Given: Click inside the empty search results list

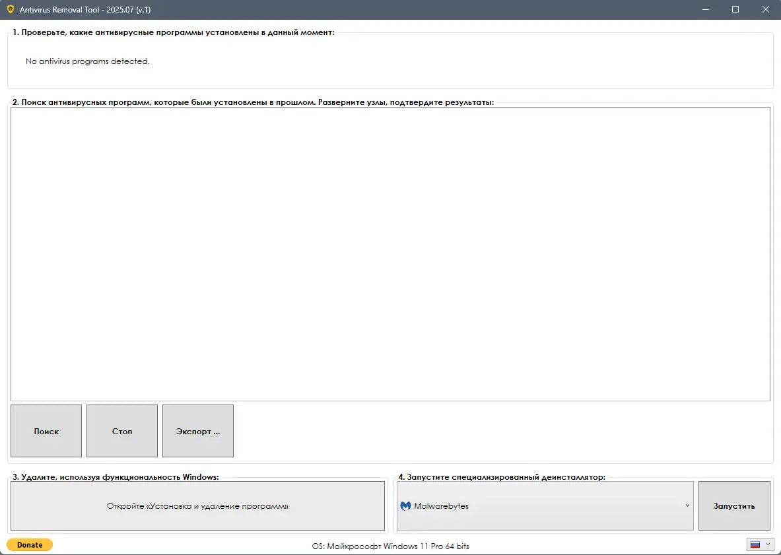Looking at the screenshot, I should tap(391, 254).
